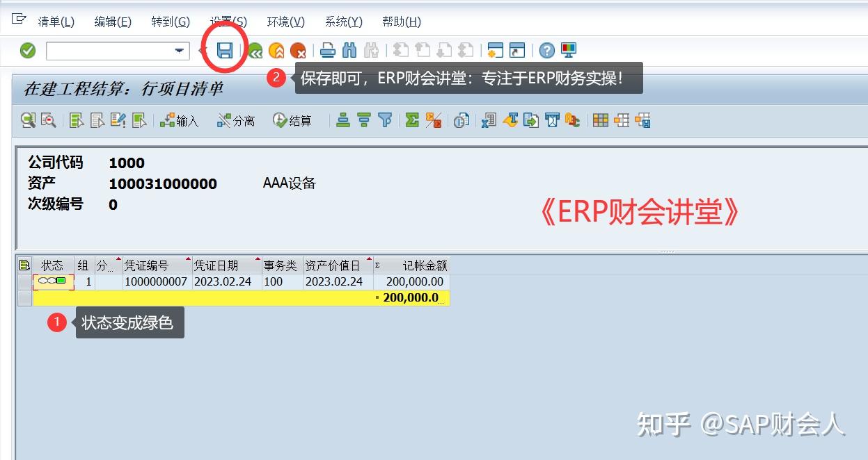Click the 输入 (input) toolbar button

point(179,120)
